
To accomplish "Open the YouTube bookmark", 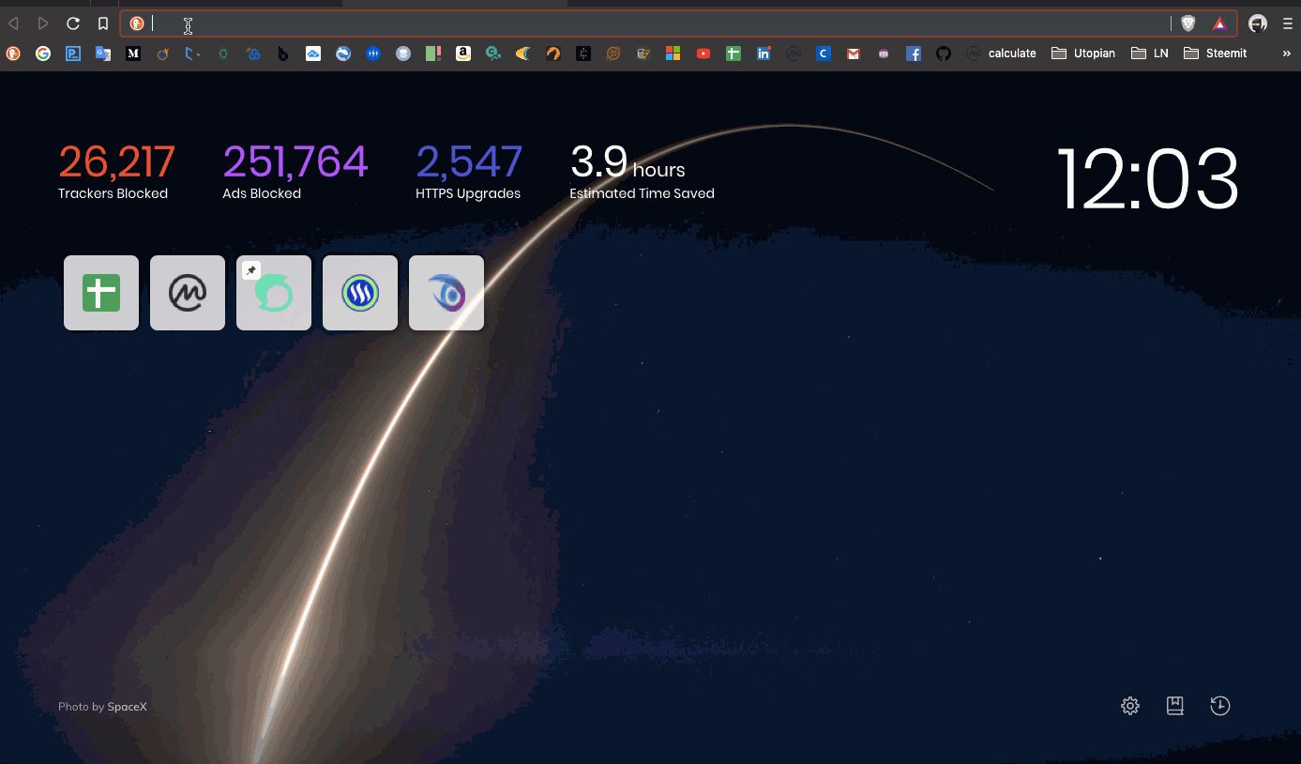I will pos(703,53).
